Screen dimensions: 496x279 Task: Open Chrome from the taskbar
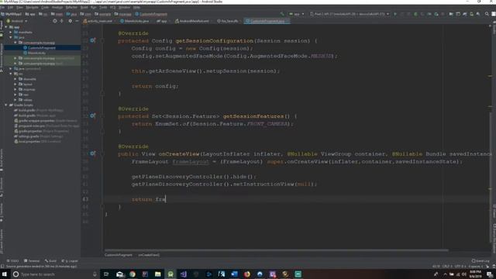(x=133, y=274)
